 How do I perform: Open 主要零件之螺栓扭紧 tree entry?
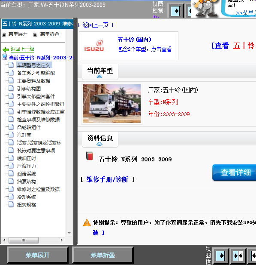point(41,104)
